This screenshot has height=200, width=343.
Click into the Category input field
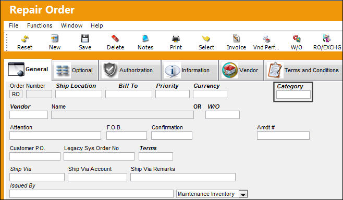293,95
